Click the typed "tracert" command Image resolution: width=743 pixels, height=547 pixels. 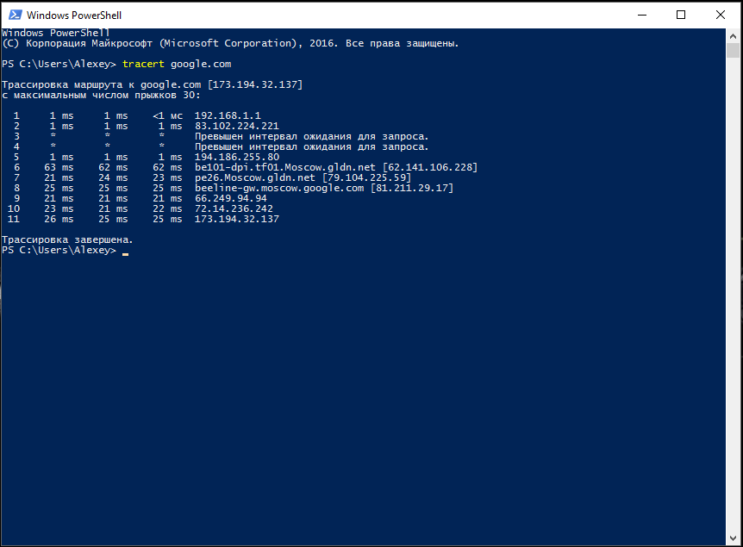click(x=144, y=64)
